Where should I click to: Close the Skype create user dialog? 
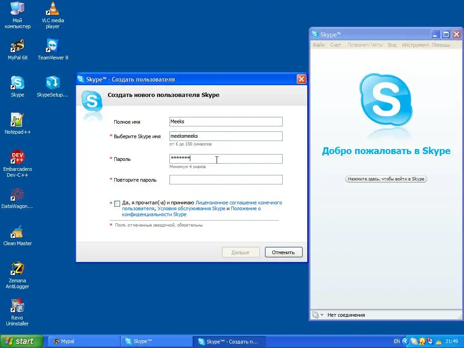tap(301, 79)
